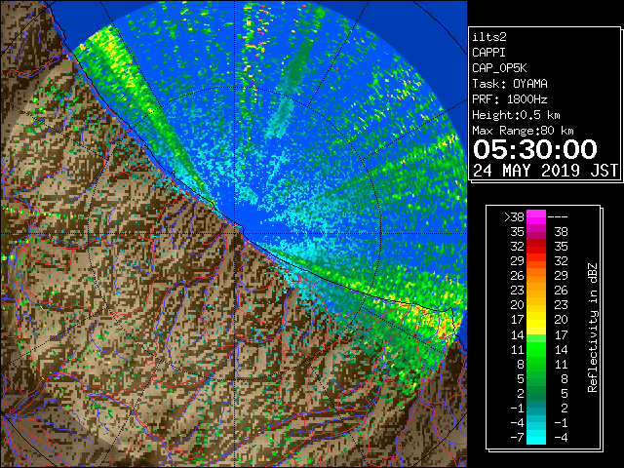Click the large 05:30:00 timestamp
Screen dimensions: 624x468
pos(535,149)
